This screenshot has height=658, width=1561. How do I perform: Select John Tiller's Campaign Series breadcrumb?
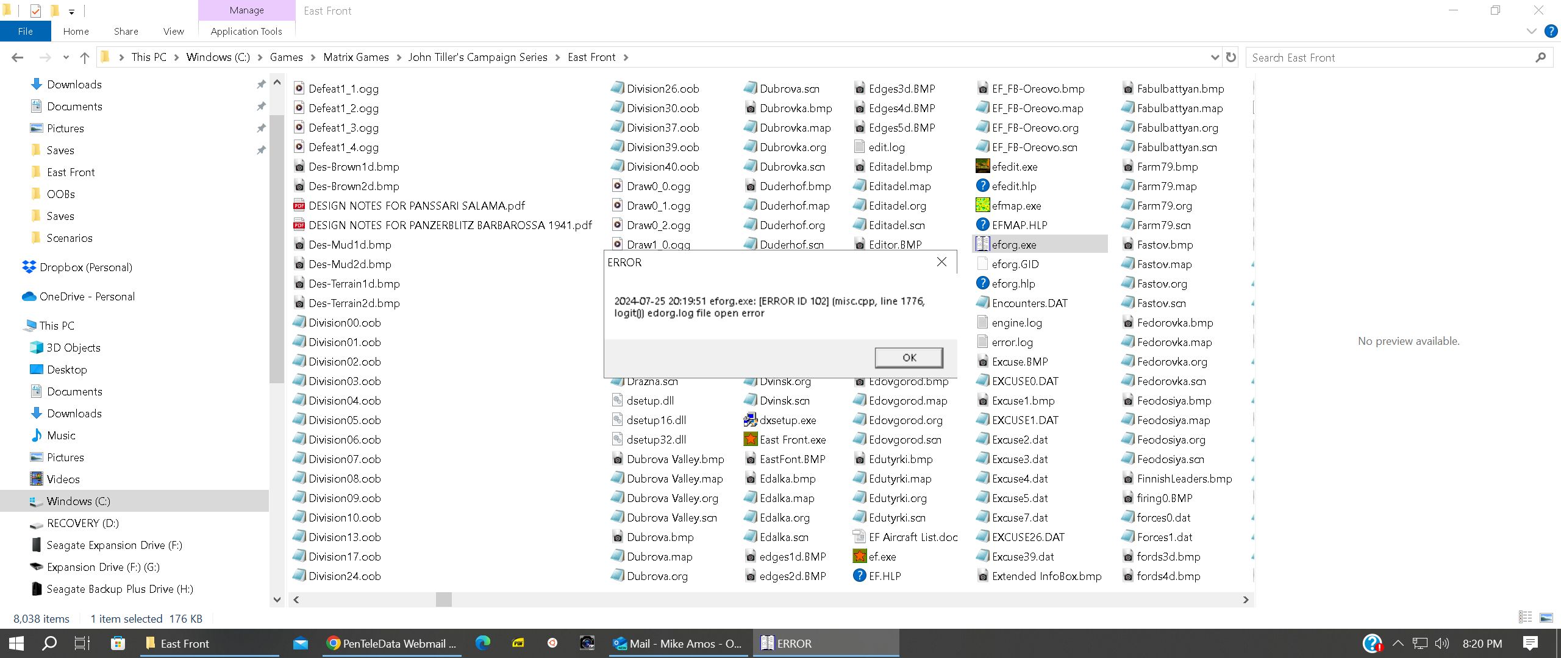477,57
